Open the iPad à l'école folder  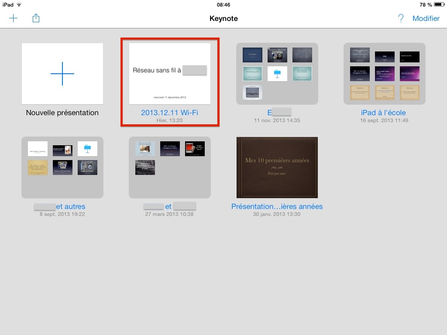point(385,73)
